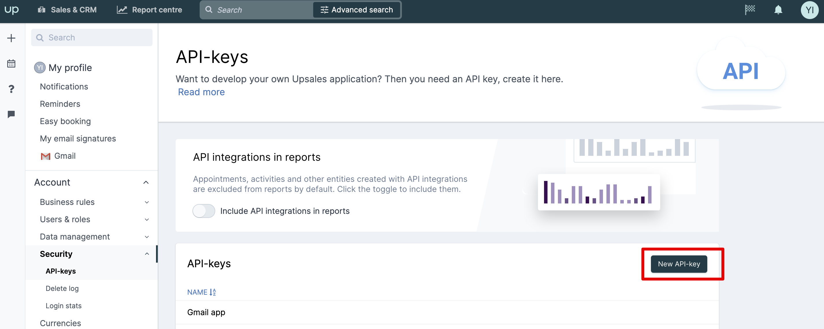Follow the Read more link
The width and height of the screenshot is (824, 329).
[x=201, y=92]
